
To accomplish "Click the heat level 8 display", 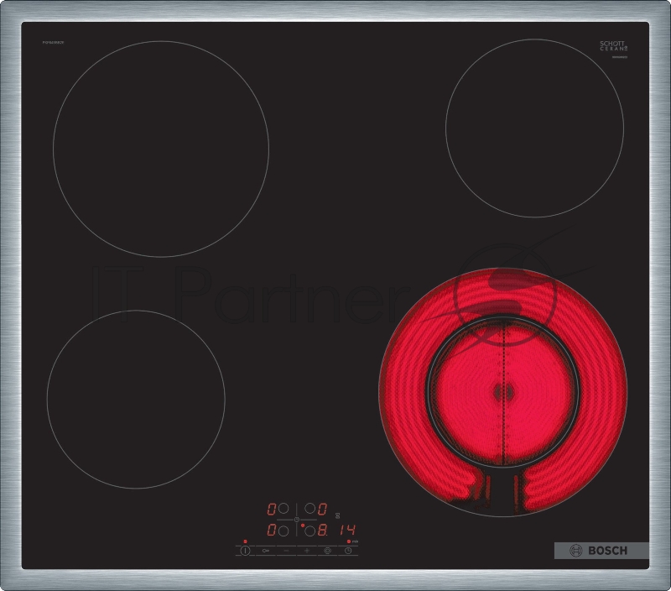I will point(322,531).
